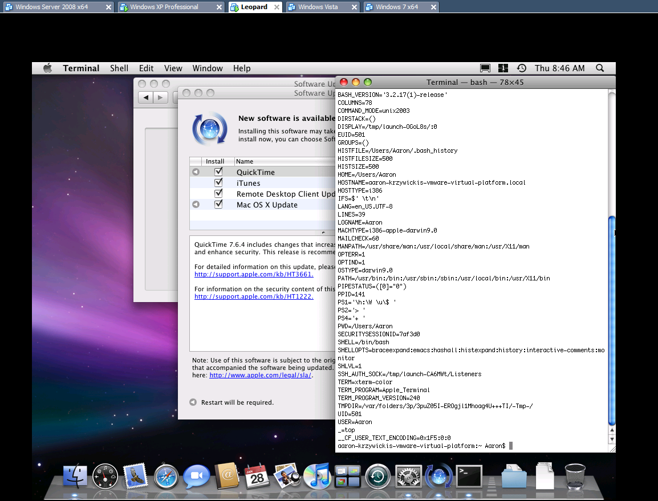658x501 pixels.
Task: Open the Window menu
Action: pos(208,68)
